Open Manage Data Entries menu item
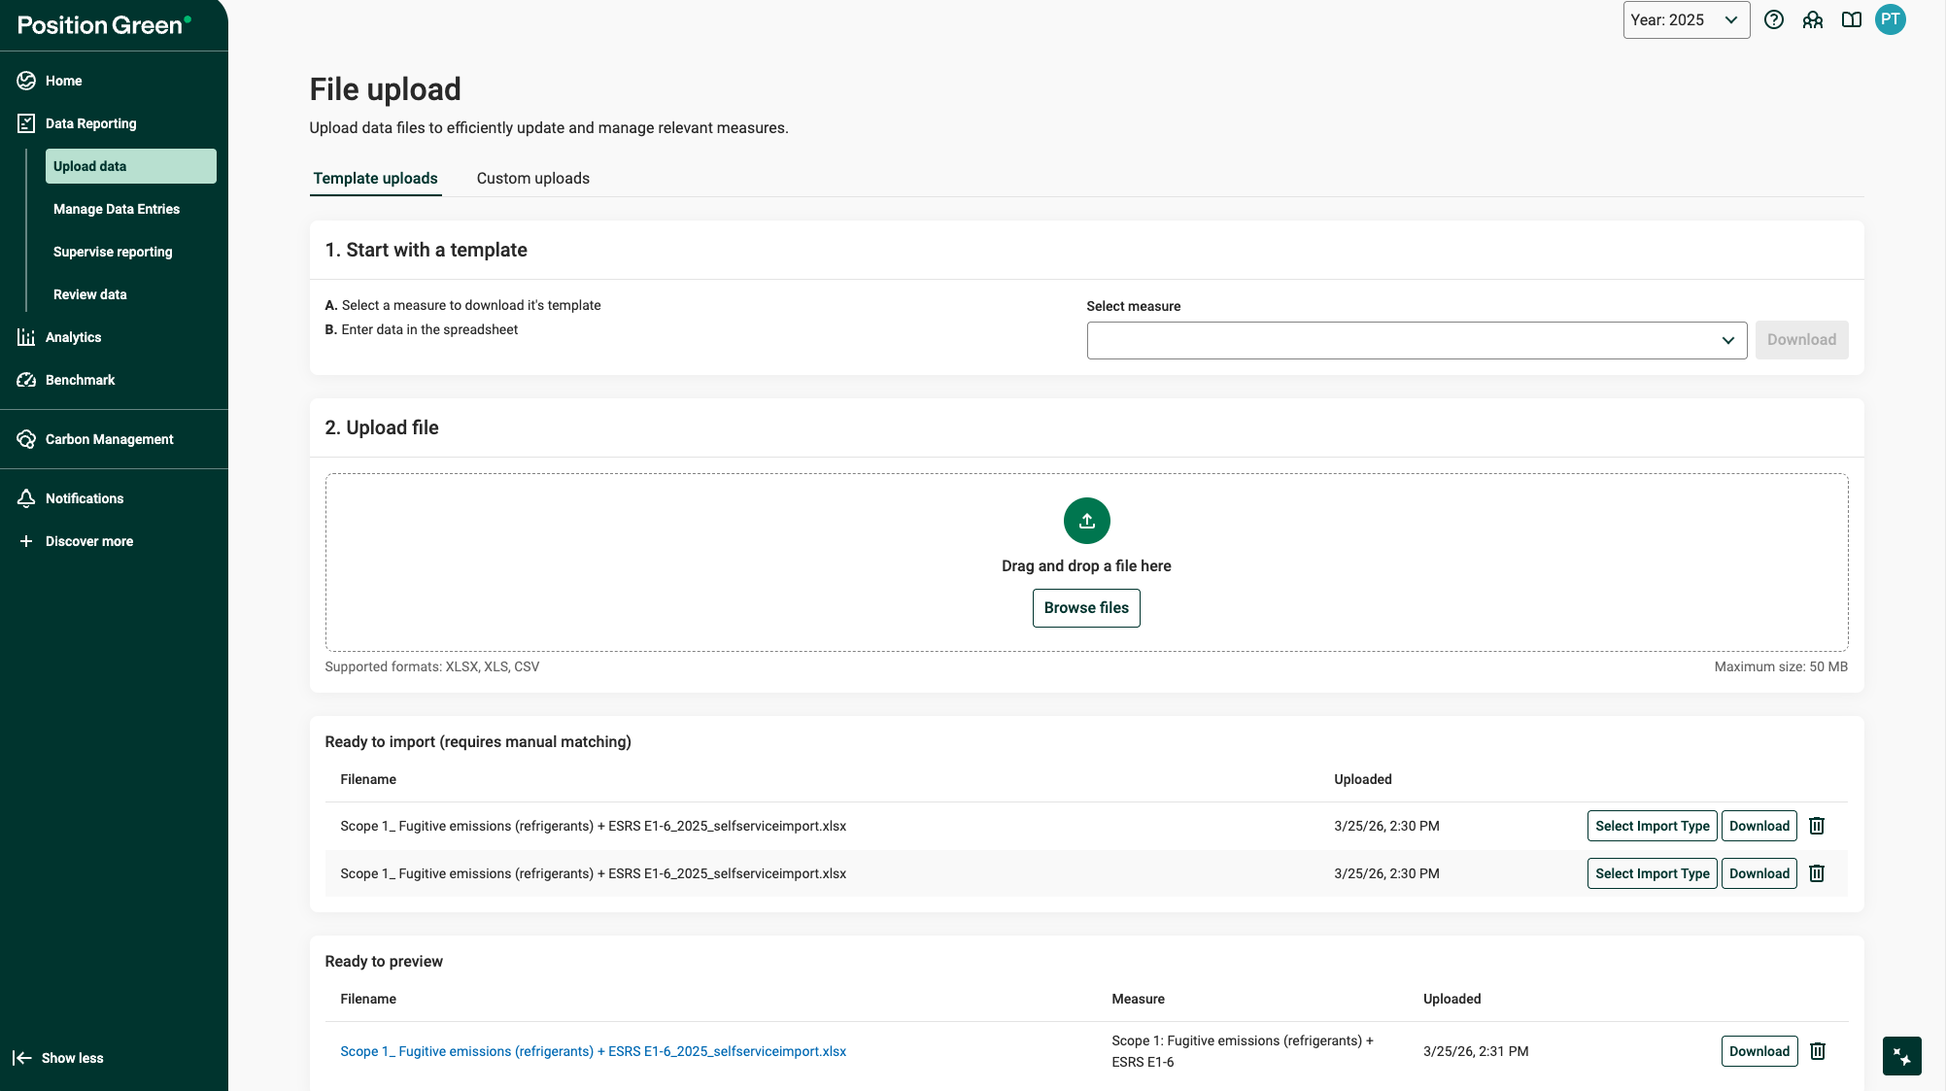This screenshot has height=1091, width=1946. (117, 209)
